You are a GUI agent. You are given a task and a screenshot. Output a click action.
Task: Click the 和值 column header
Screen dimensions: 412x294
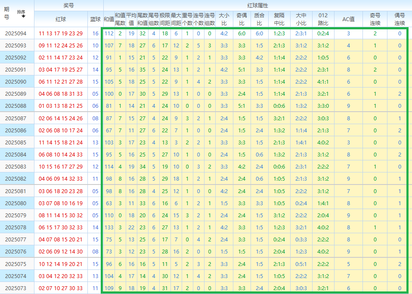pos(109,19)
